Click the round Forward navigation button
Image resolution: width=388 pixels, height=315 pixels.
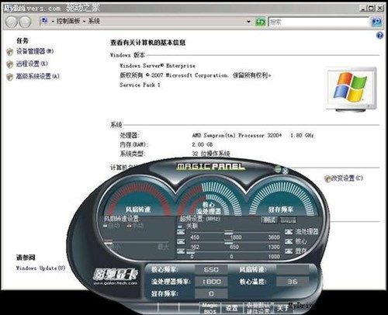[x=25, y=22]
